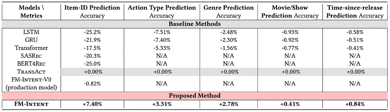Click the Baseline Methods section row
The height and width of the screenshot is (112, 390).
(195, 24)
